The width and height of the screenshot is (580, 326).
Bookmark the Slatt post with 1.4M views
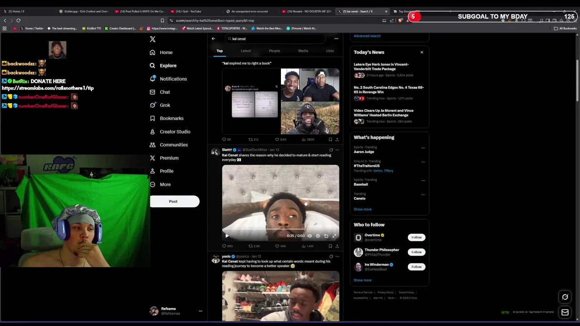click(330, 246)
